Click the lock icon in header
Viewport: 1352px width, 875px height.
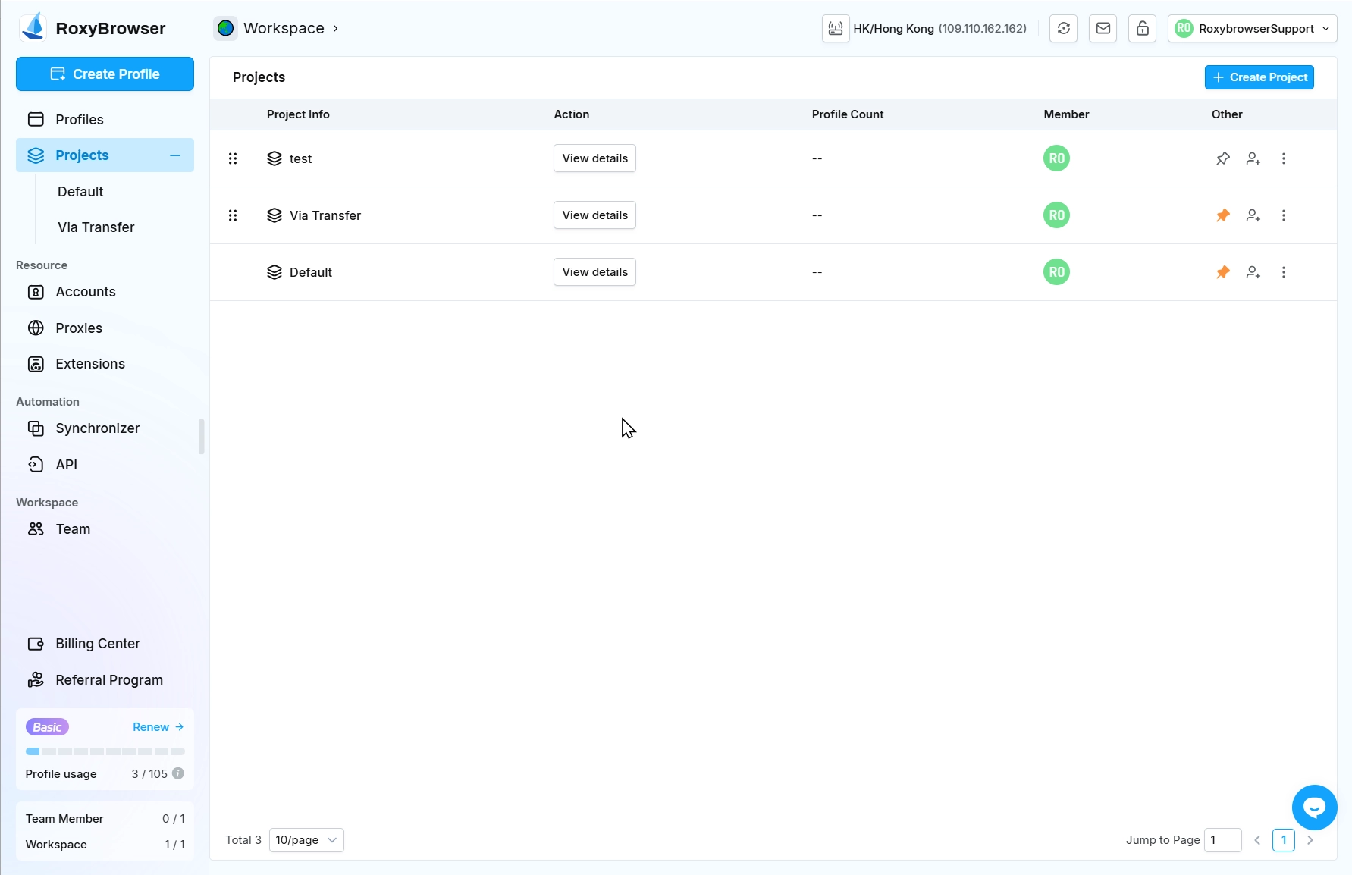click(1142, 29)
